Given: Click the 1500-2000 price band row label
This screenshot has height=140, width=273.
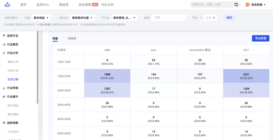Looking at the screenshot, I should pos(64,76).
